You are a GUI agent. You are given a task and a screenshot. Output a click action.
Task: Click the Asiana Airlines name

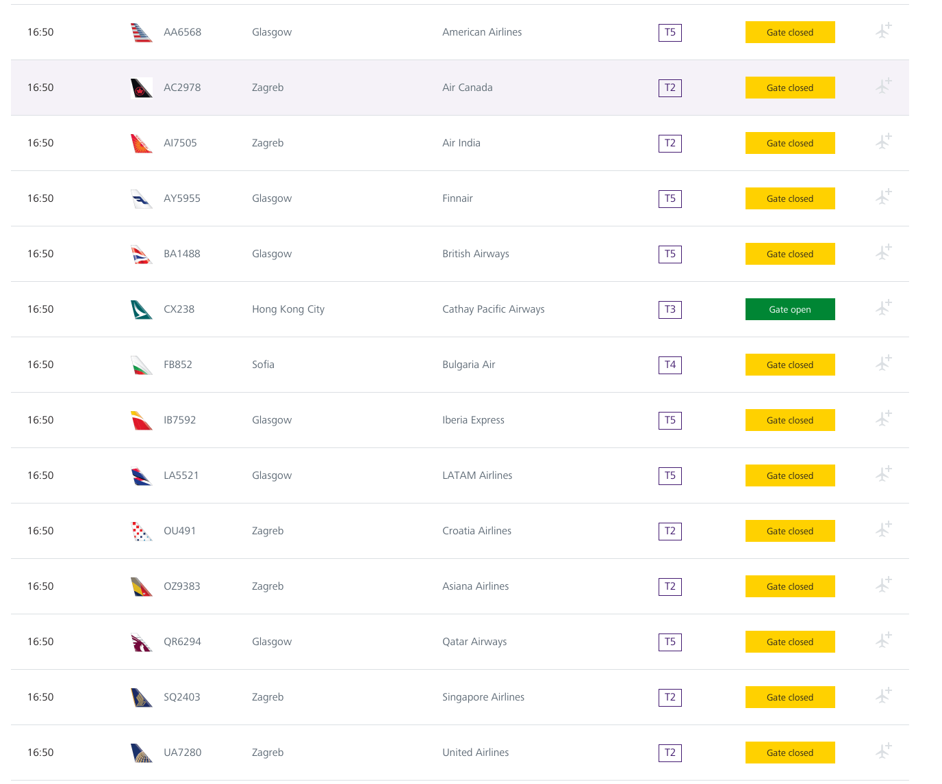(x=475, y=586)
